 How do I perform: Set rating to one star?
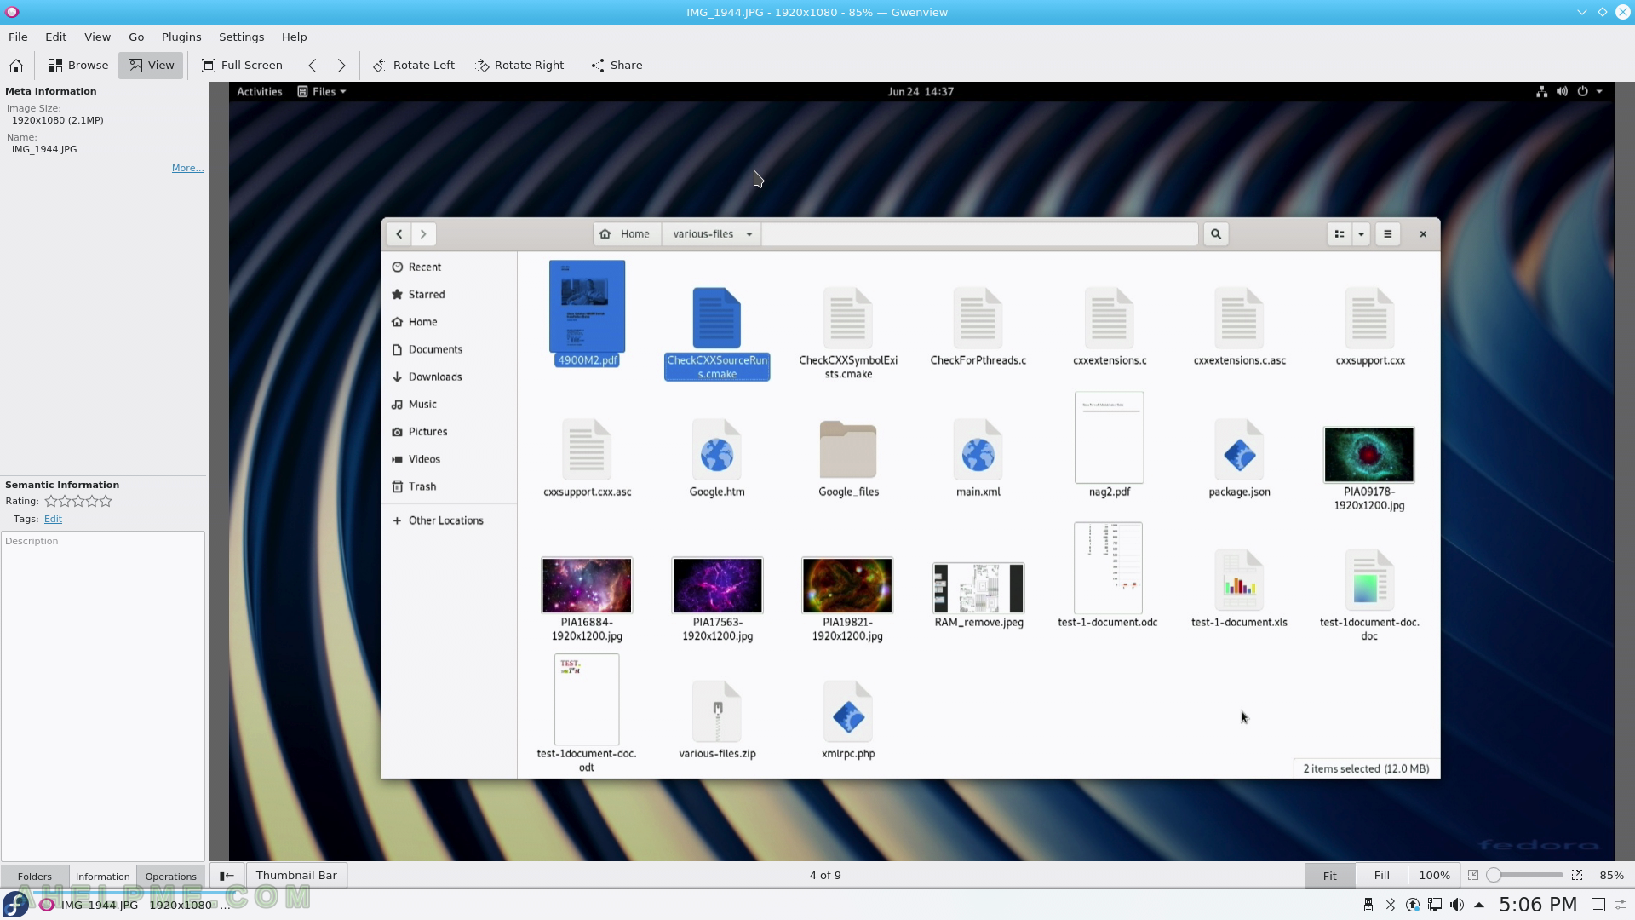pyautogui.click(x=51, y=502)
